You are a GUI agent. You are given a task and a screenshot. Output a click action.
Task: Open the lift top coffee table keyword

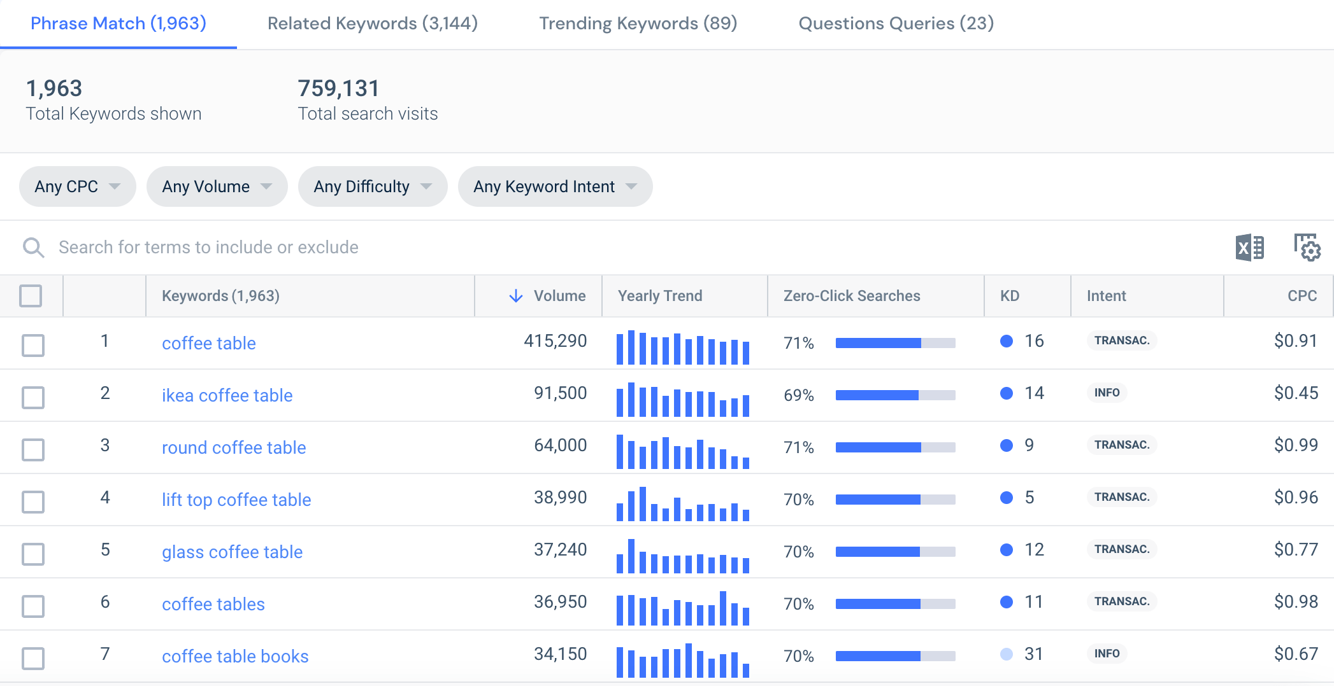[236, 500]
